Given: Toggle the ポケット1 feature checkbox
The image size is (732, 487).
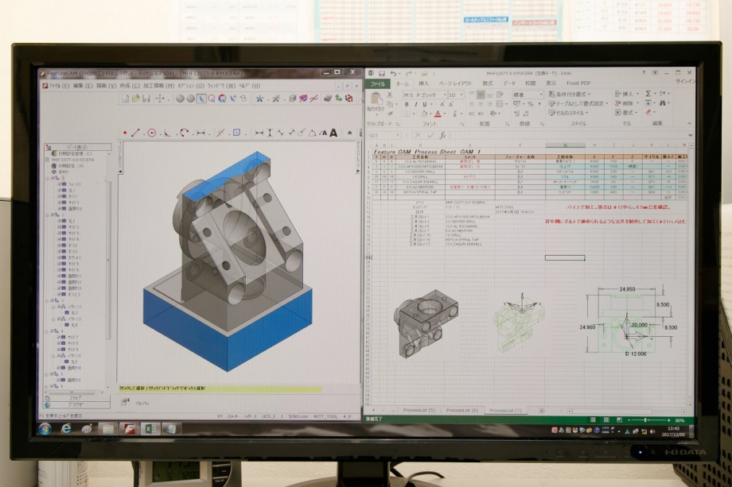Looking at the screenshot, I should tap(60, 257).
